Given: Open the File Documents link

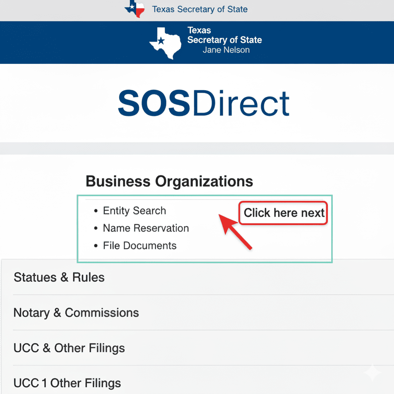Looking at the screenshot, I should pyautogui.click(x=140, y=246).
